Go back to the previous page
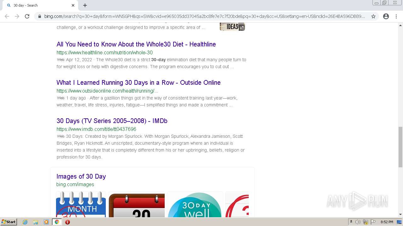This screenshot has height=226, width=403. (x=7, y=16)
